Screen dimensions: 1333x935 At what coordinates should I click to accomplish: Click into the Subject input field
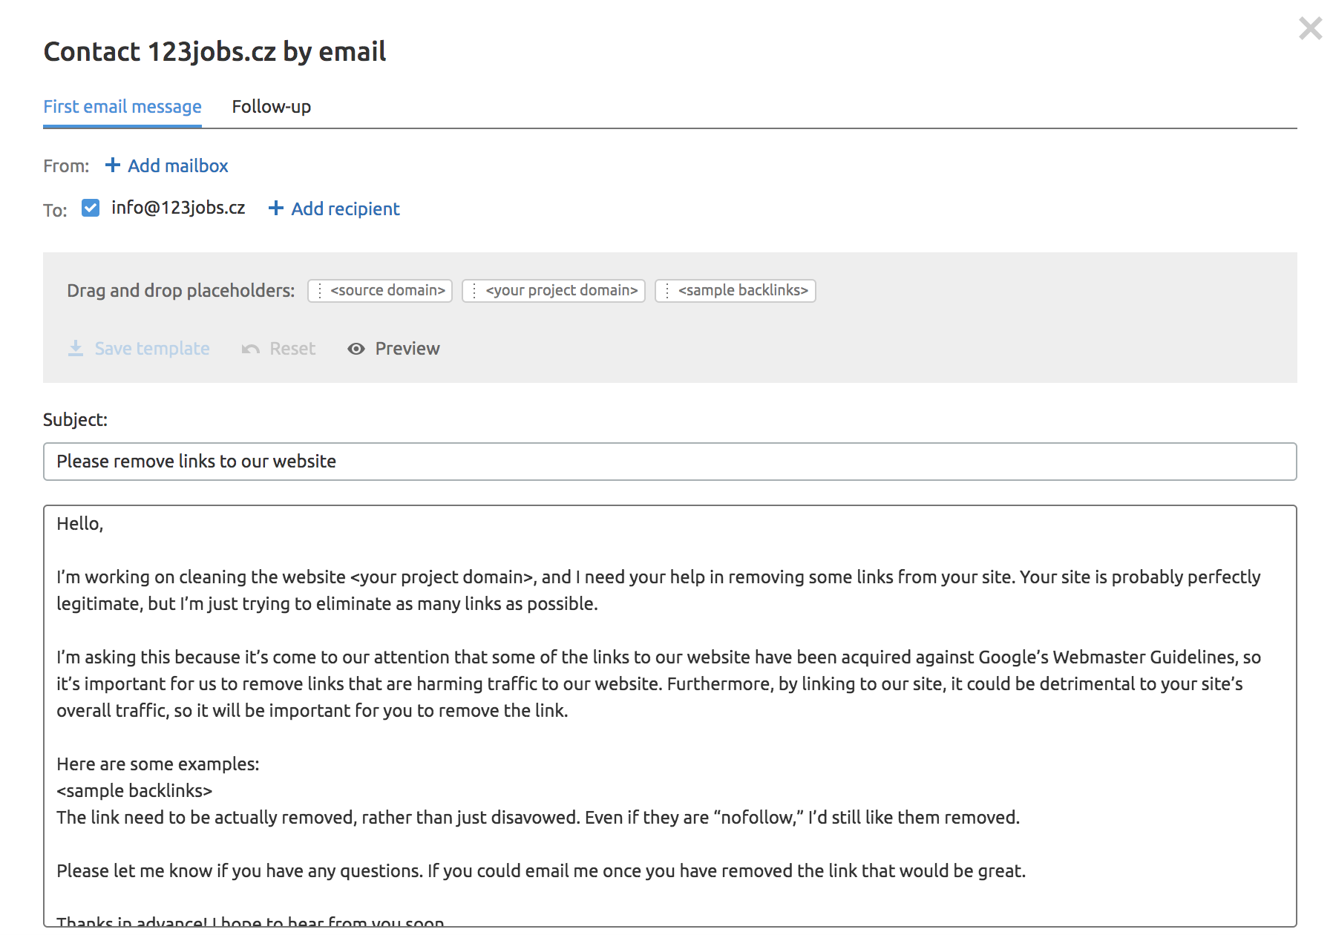coord(670,462)
